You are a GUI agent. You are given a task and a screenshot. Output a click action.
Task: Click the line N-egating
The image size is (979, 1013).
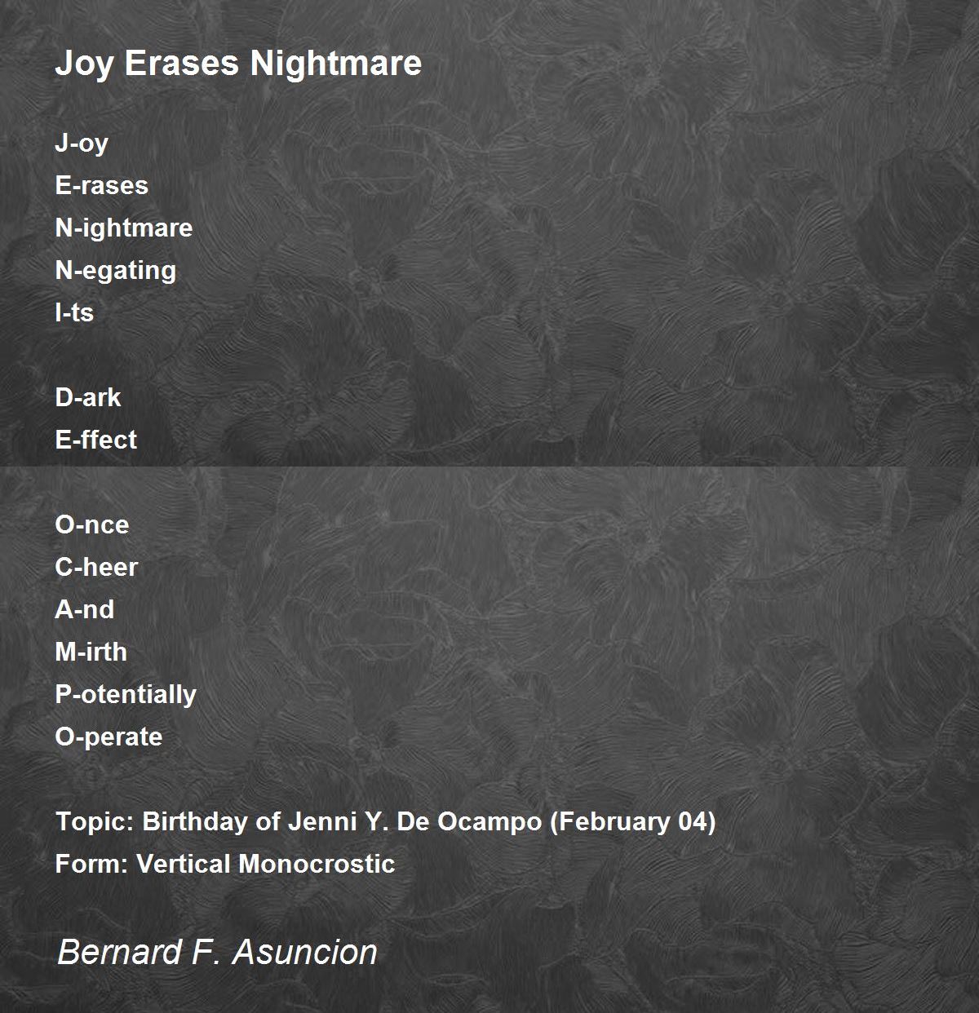pyautogui.click(x=115, y=271)
